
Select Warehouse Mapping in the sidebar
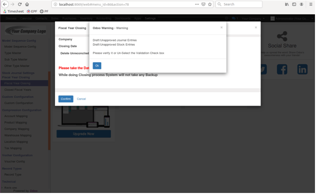pos(18,136)
